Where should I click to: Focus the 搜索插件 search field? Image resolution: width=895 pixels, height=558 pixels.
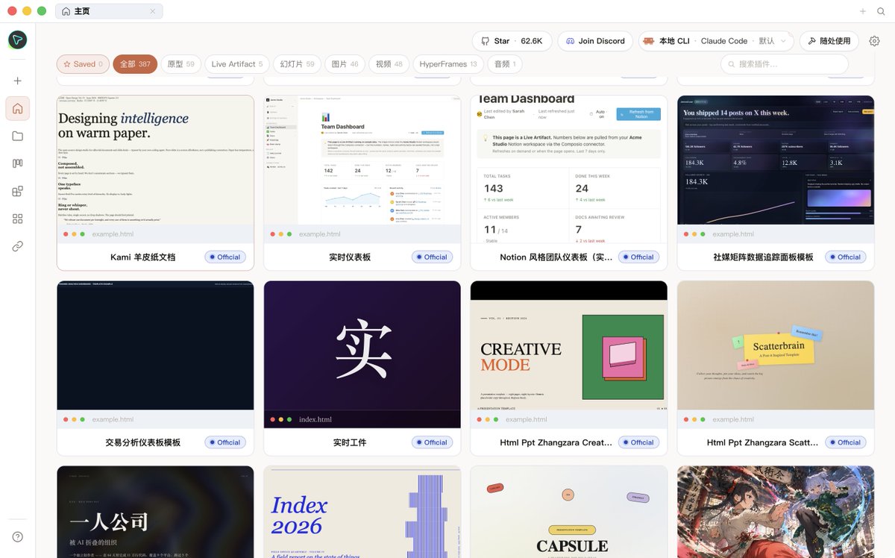(784, 64)
